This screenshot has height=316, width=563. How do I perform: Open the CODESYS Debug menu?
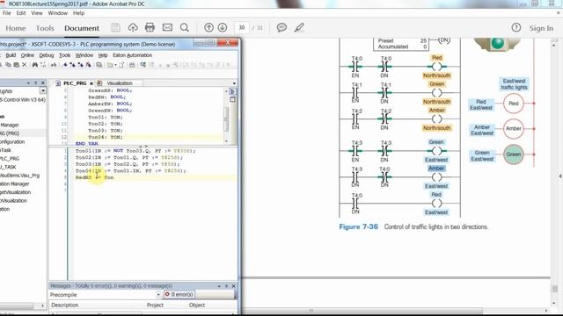coord(47,55)
